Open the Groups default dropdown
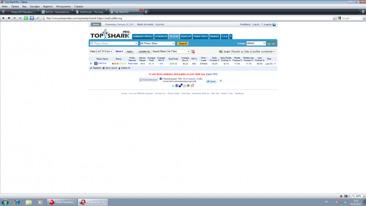The width and height of the screenshot is (366, 206). pos(264,43)
